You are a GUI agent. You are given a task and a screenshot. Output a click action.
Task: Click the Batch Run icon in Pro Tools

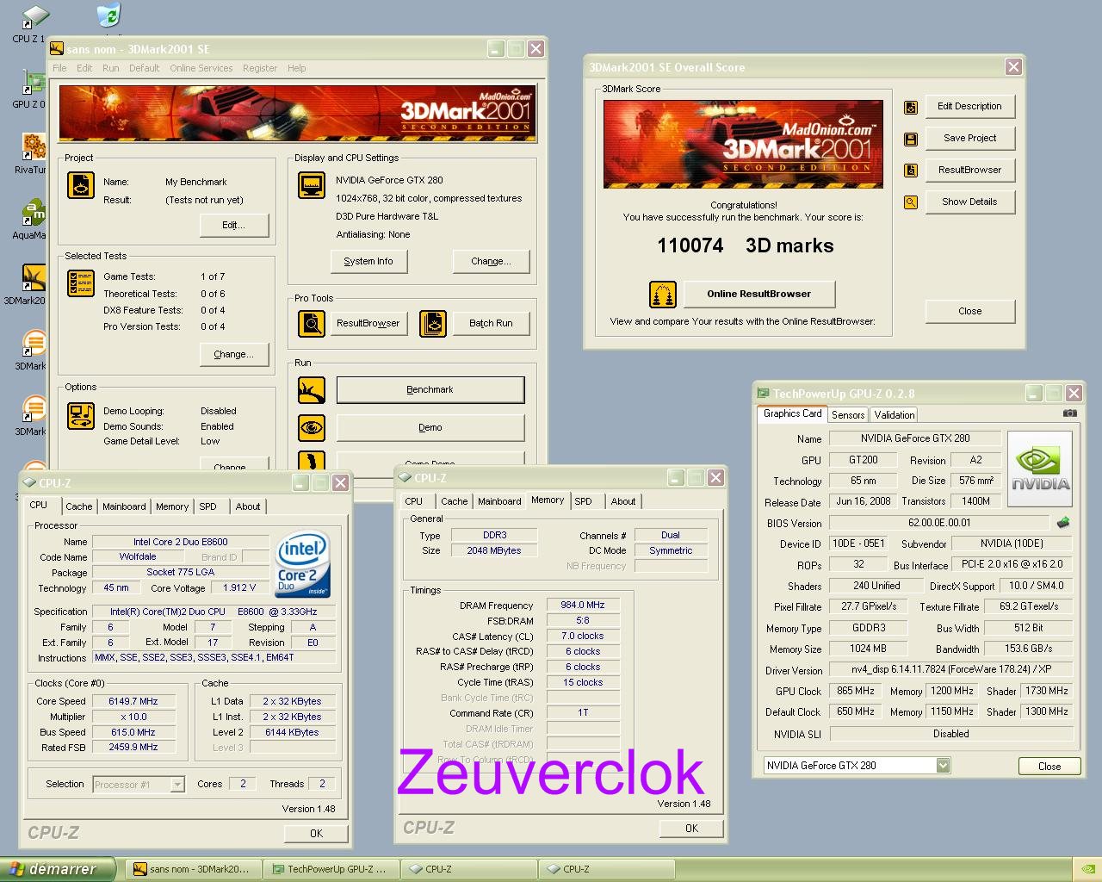pos(433,323)
